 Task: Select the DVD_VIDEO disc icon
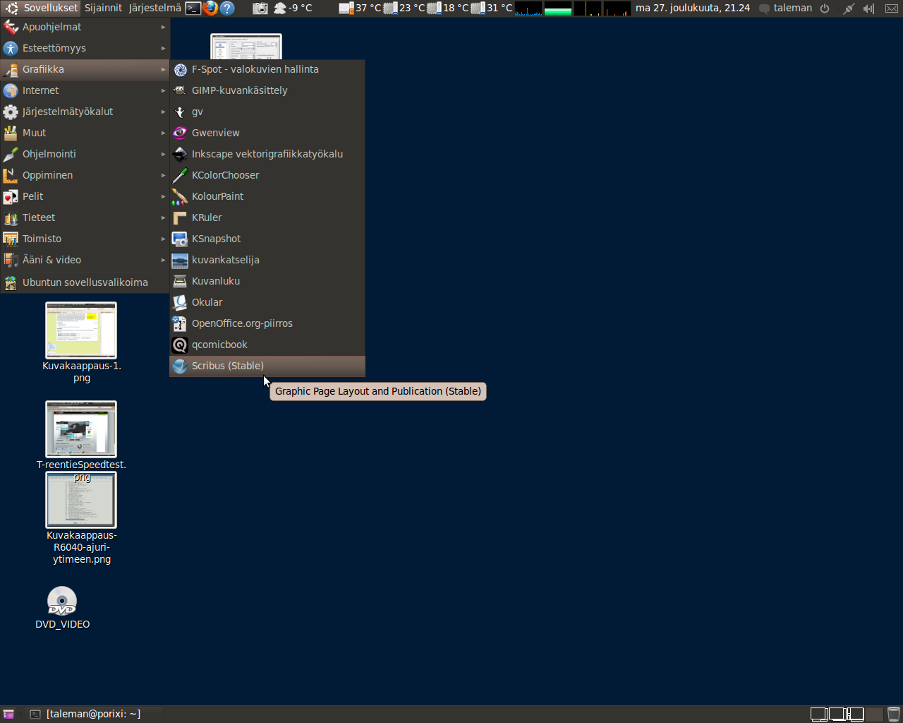click(62, 602)
